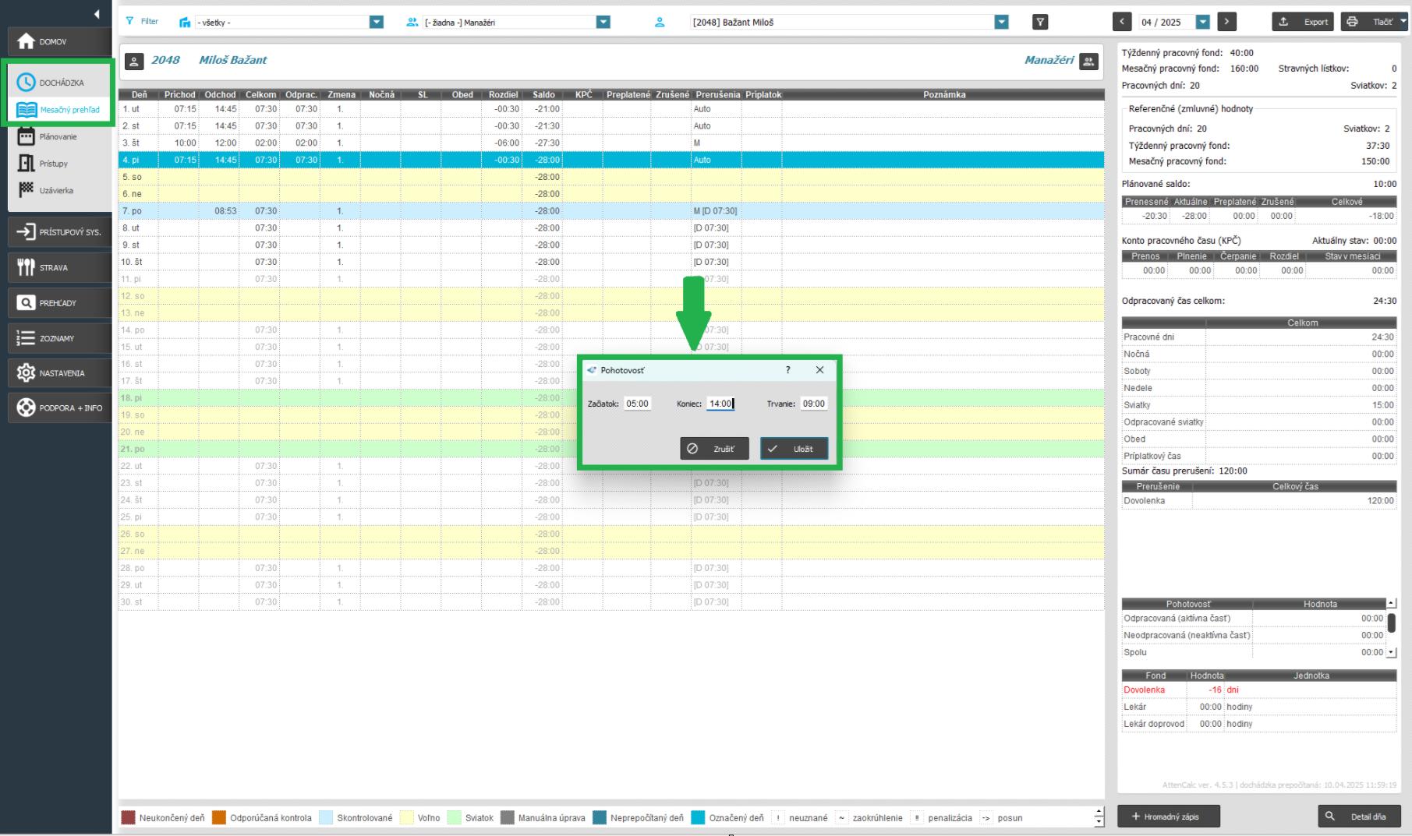Click the Zrušiť cancel button

714,449
